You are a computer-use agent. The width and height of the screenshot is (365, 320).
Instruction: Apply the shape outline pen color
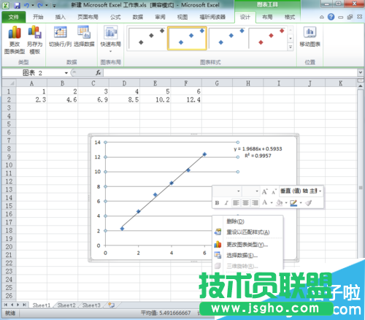[293, 202]
